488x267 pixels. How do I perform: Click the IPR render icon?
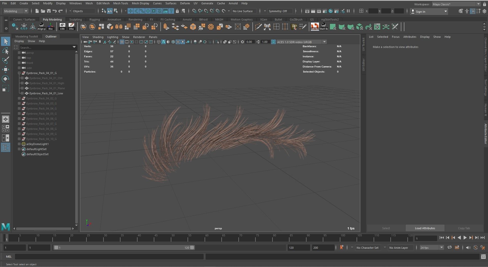click(319, 11)
